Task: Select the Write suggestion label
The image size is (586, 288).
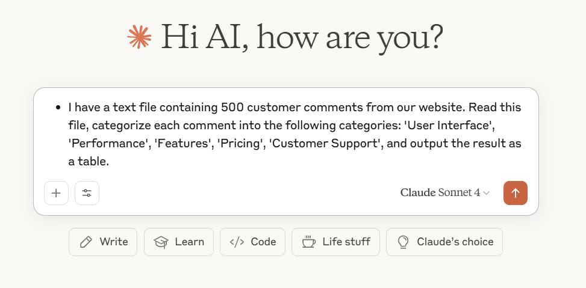Action: [x=114, y=242]
